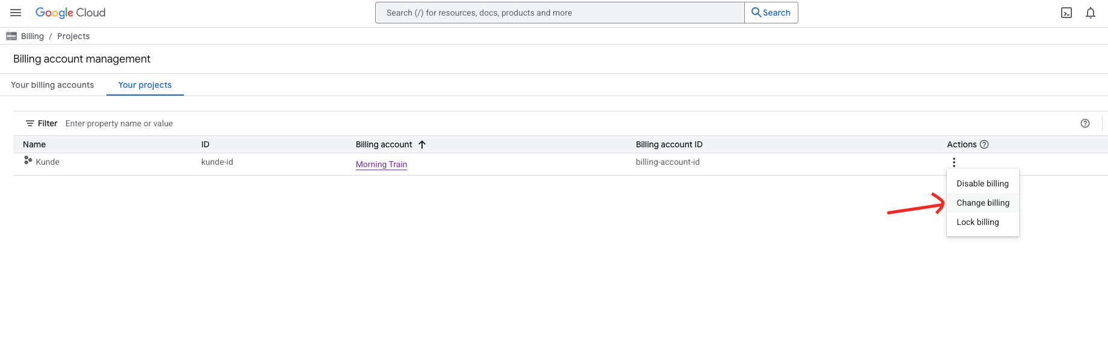Viewport: 1108px width, 356px height.
Task: Click the Actions column help icon
Action: pos(984,144)
